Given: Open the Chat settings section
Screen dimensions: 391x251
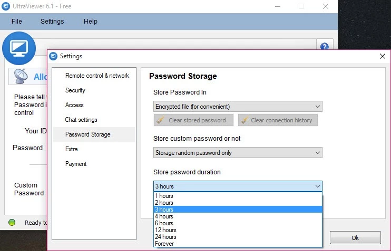Looking at the screenshot, I should click(81, 120).
